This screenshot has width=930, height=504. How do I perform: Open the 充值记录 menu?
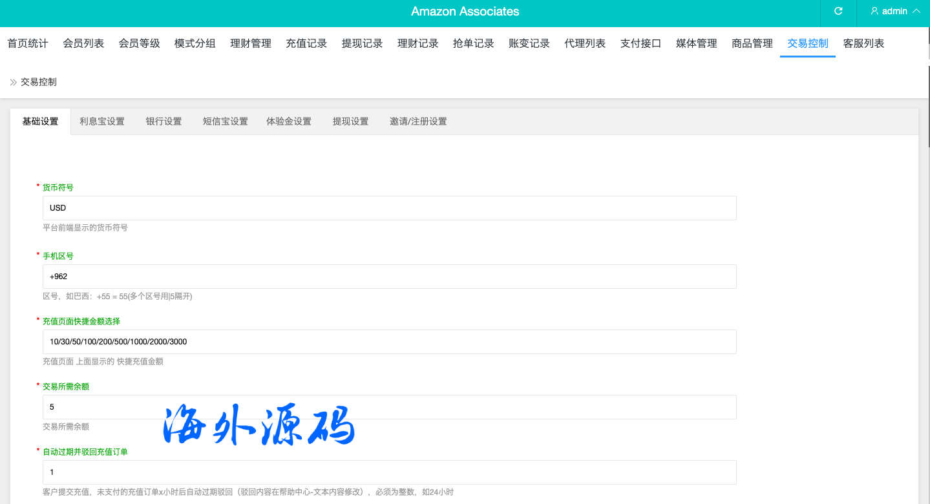pyautogui.click(x=306, y=43)
